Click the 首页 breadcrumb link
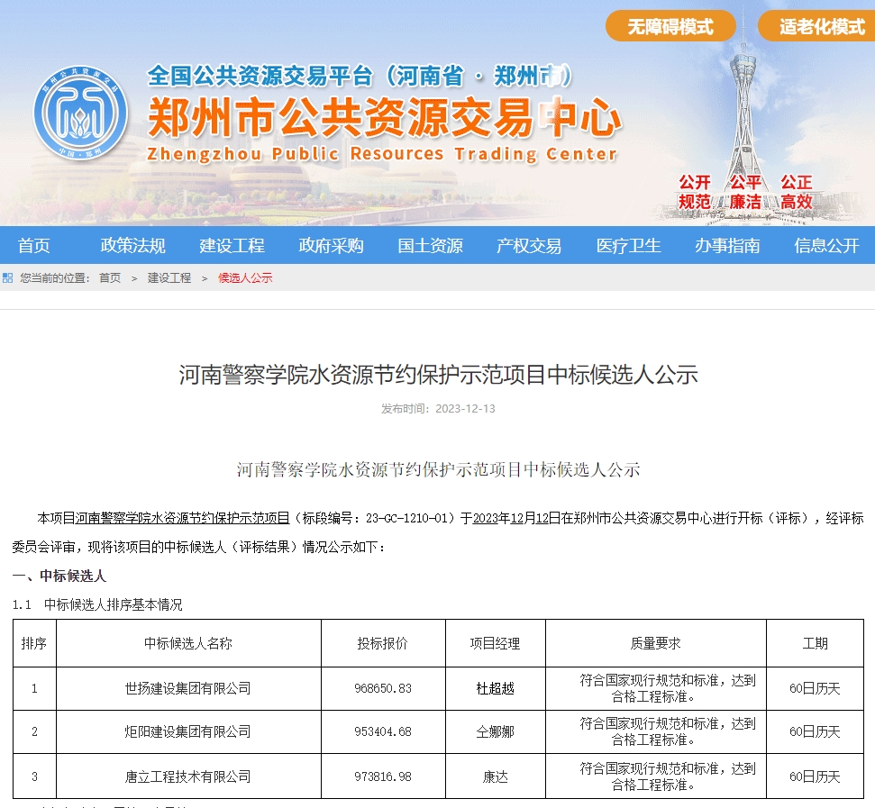The image size is (875, 808). pos(108,278)
